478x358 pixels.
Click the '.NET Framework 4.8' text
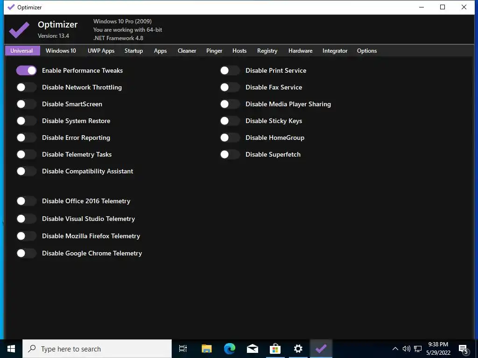click(118, 38)
